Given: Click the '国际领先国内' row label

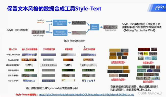Looking at the screenshot, I should pyautogui.click(x=13, y=70).
